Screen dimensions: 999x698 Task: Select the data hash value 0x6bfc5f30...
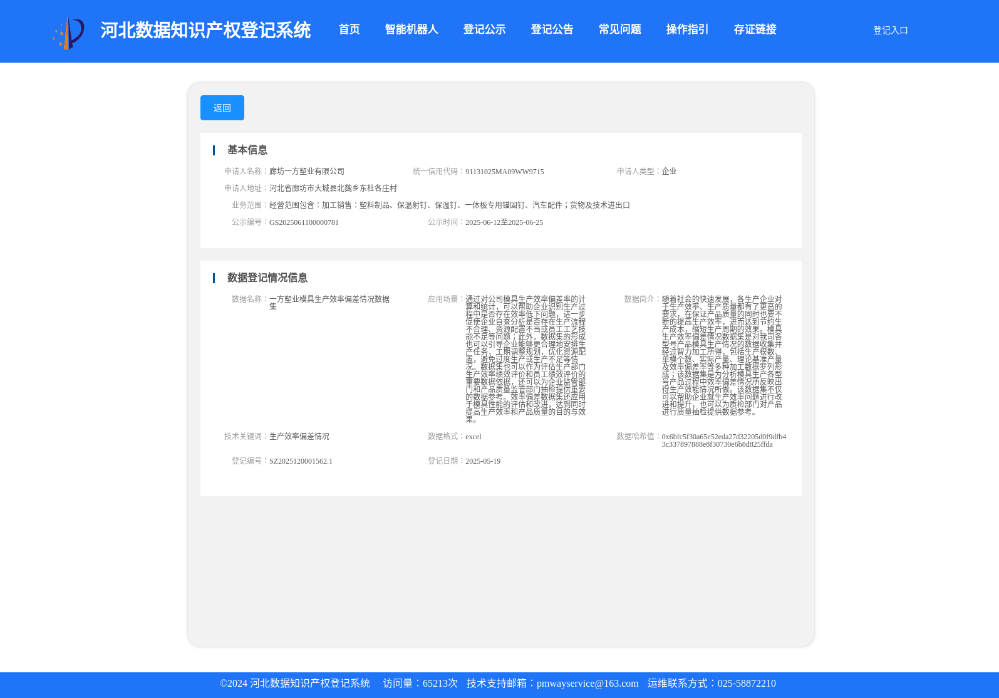(724, 440)
